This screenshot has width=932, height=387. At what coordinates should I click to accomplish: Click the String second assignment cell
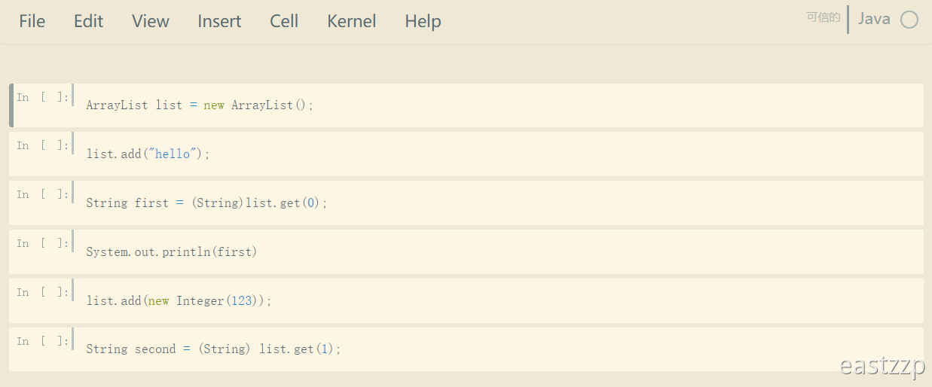(x=498, y=349)
